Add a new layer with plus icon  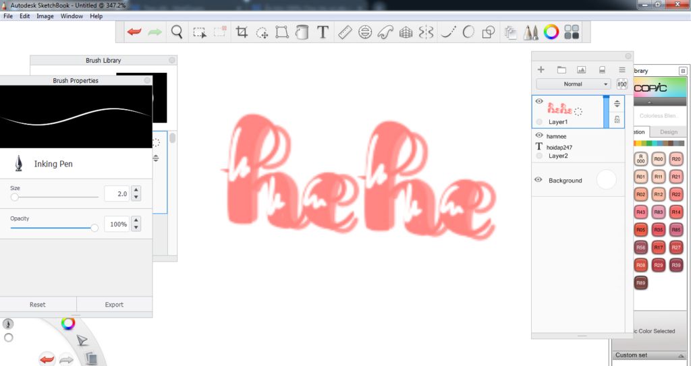click(x=541, y=69)
